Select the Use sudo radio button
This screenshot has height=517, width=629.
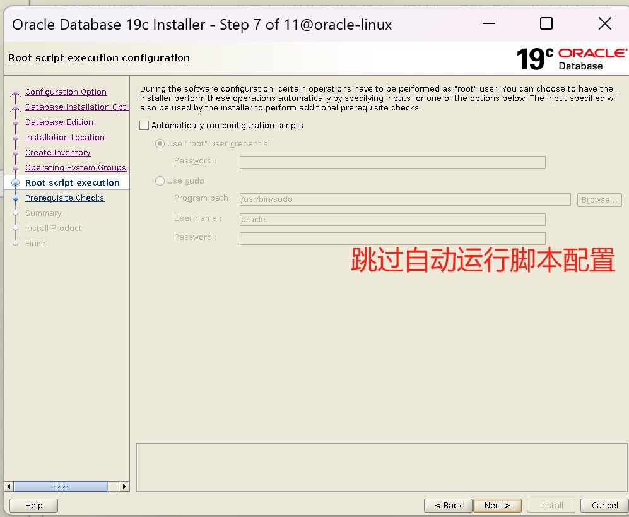(160, 181)
